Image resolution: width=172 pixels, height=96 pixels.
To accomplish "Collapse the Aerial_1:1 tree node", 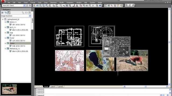I will 5,22.
